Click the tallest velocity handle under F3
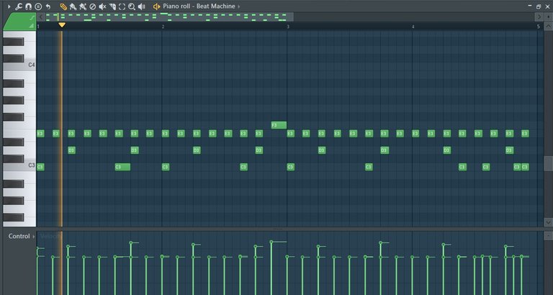 tap(271, 242)
